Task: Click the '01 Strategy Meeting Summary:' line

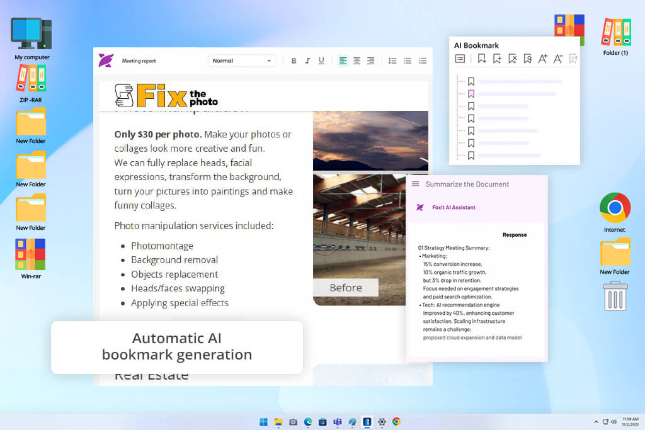Action: (x=454, y=248)
